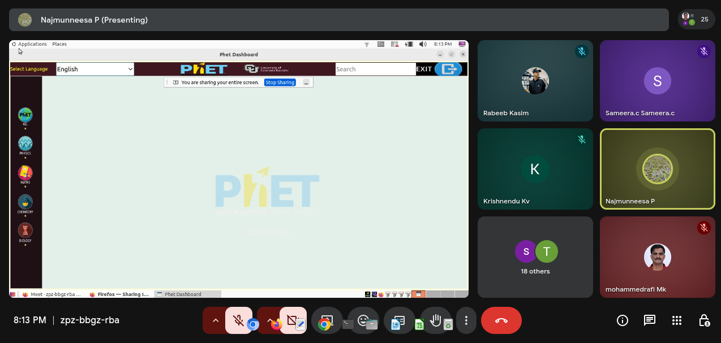Open the activities grid icon

pos(676,320)
